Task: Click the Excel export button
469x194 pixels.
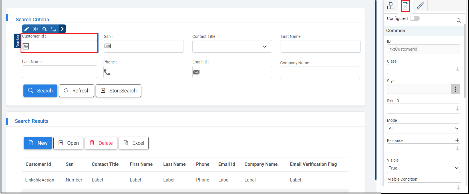Action: (x=134, y=143)
